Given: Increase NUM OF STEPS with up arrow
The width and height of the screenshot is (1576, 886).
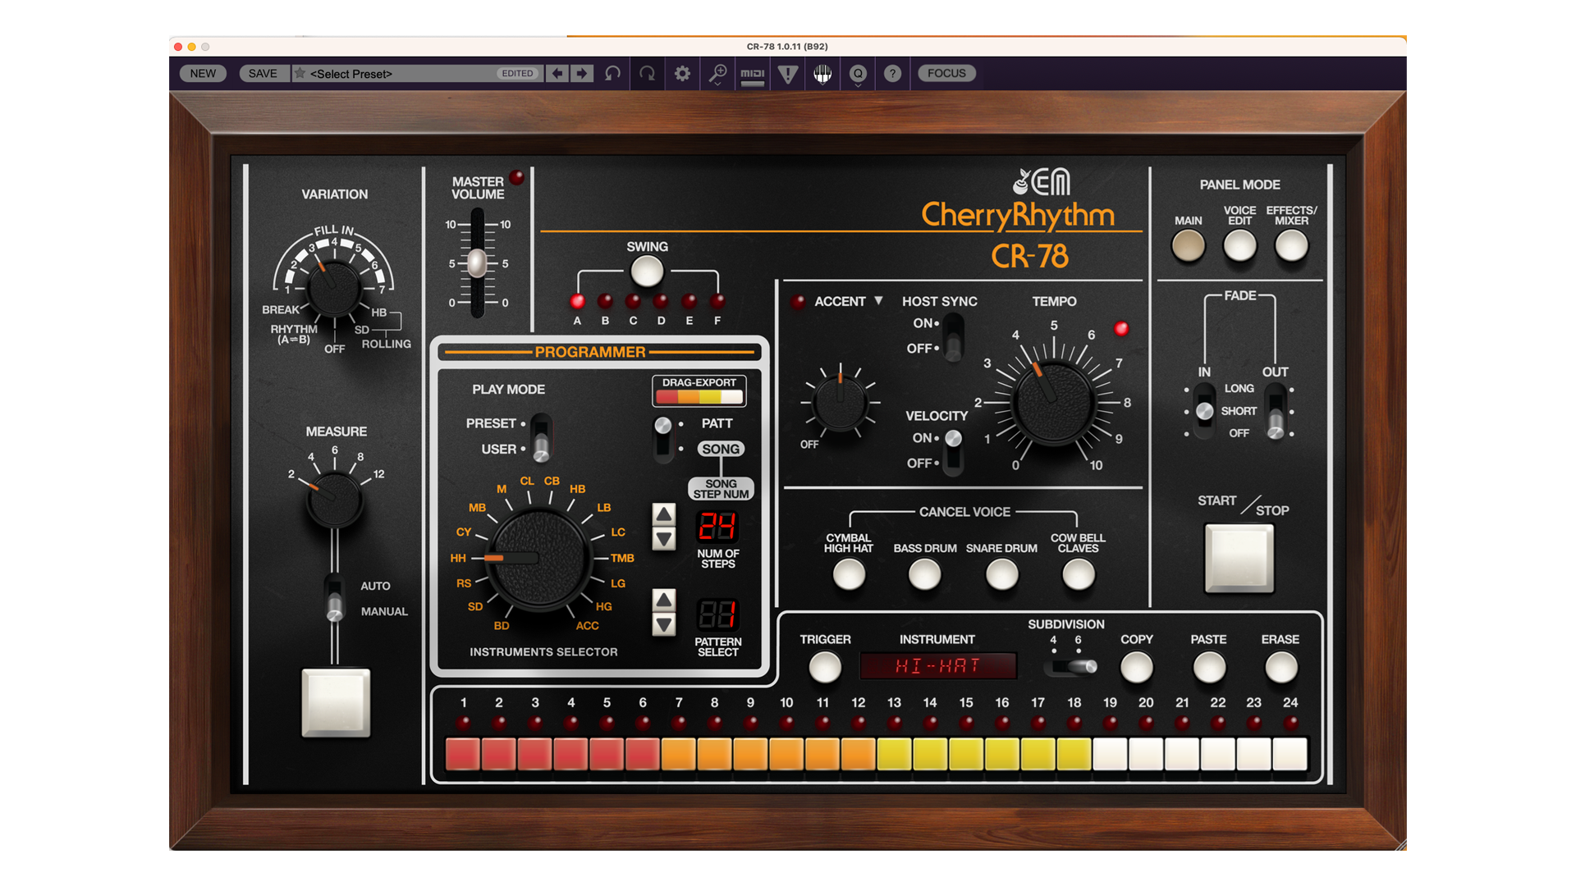Looking at the screenshot, I should click(664, 514).
